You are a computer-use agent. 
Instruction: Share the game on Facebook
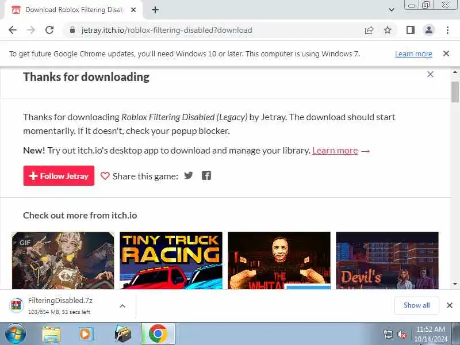point(206,175)
